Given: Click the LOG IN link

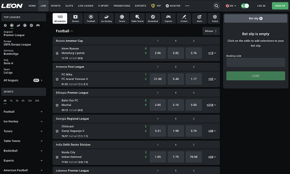Looking at the screenshot, I should point(261,6).
